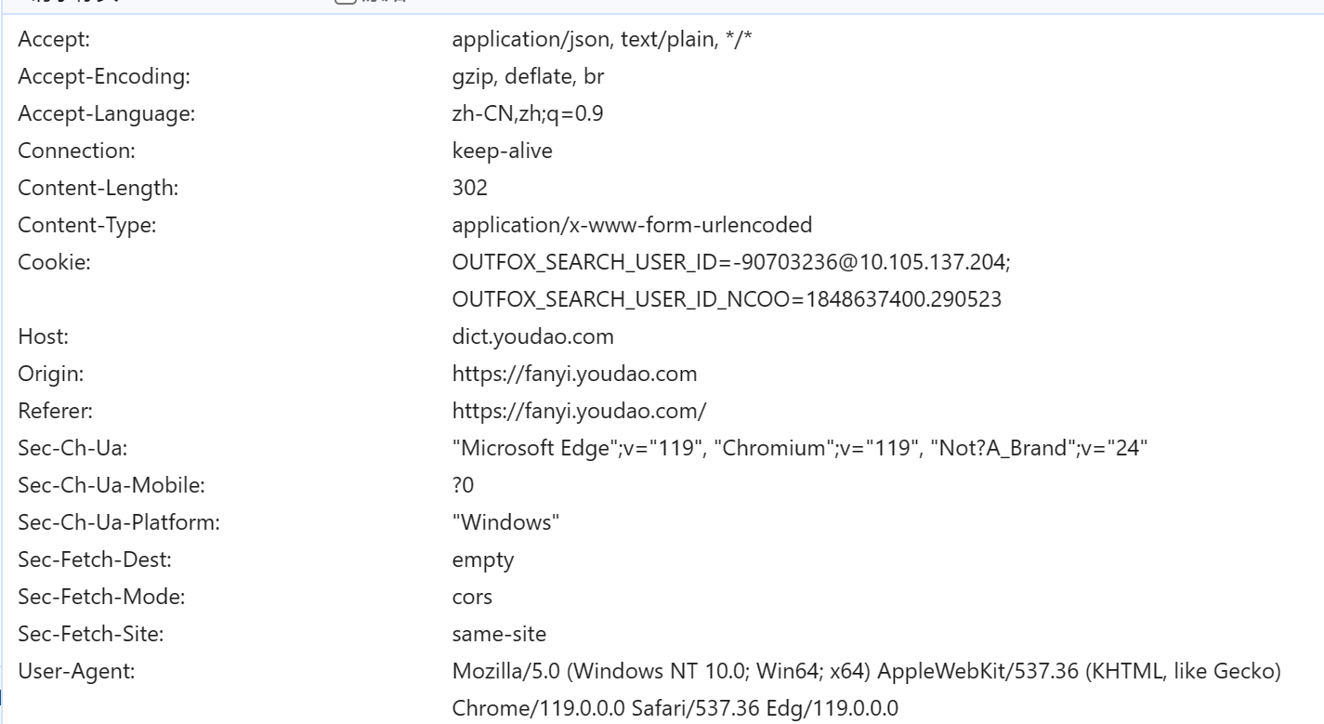Click the Sec-Fetch-Mode: header label
Viewport: 1324px width, 724px height.
(x=101, y=597)
